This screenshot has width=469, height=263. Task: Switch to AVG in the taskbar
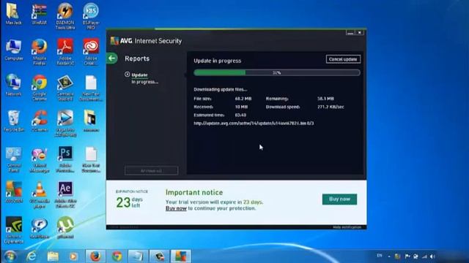181,256
